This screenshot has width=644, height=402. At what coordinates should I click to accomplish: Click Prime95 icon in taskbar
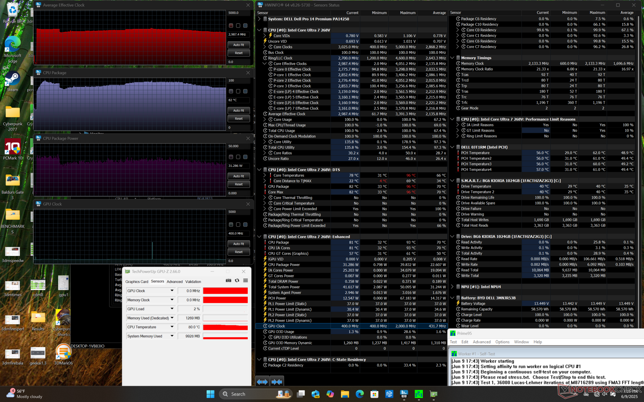click(419, 394)
